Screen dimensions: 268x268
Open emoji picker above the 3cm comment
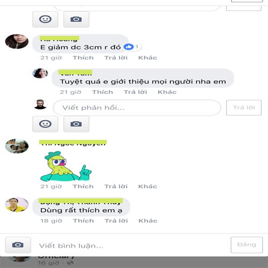click(45, 19)
